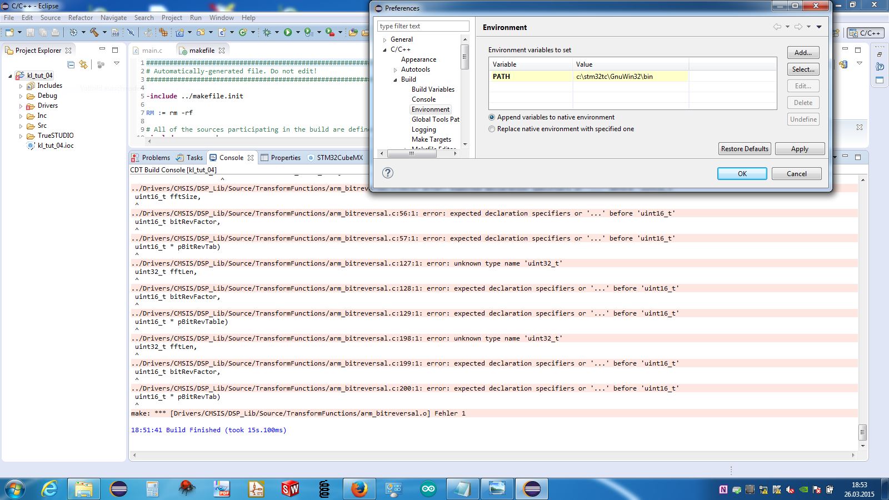Click the preferences type filter text field
This screenshot has height=500, width=889.
423,26
